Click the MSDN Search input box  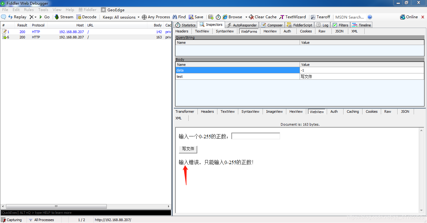(350, 17)
